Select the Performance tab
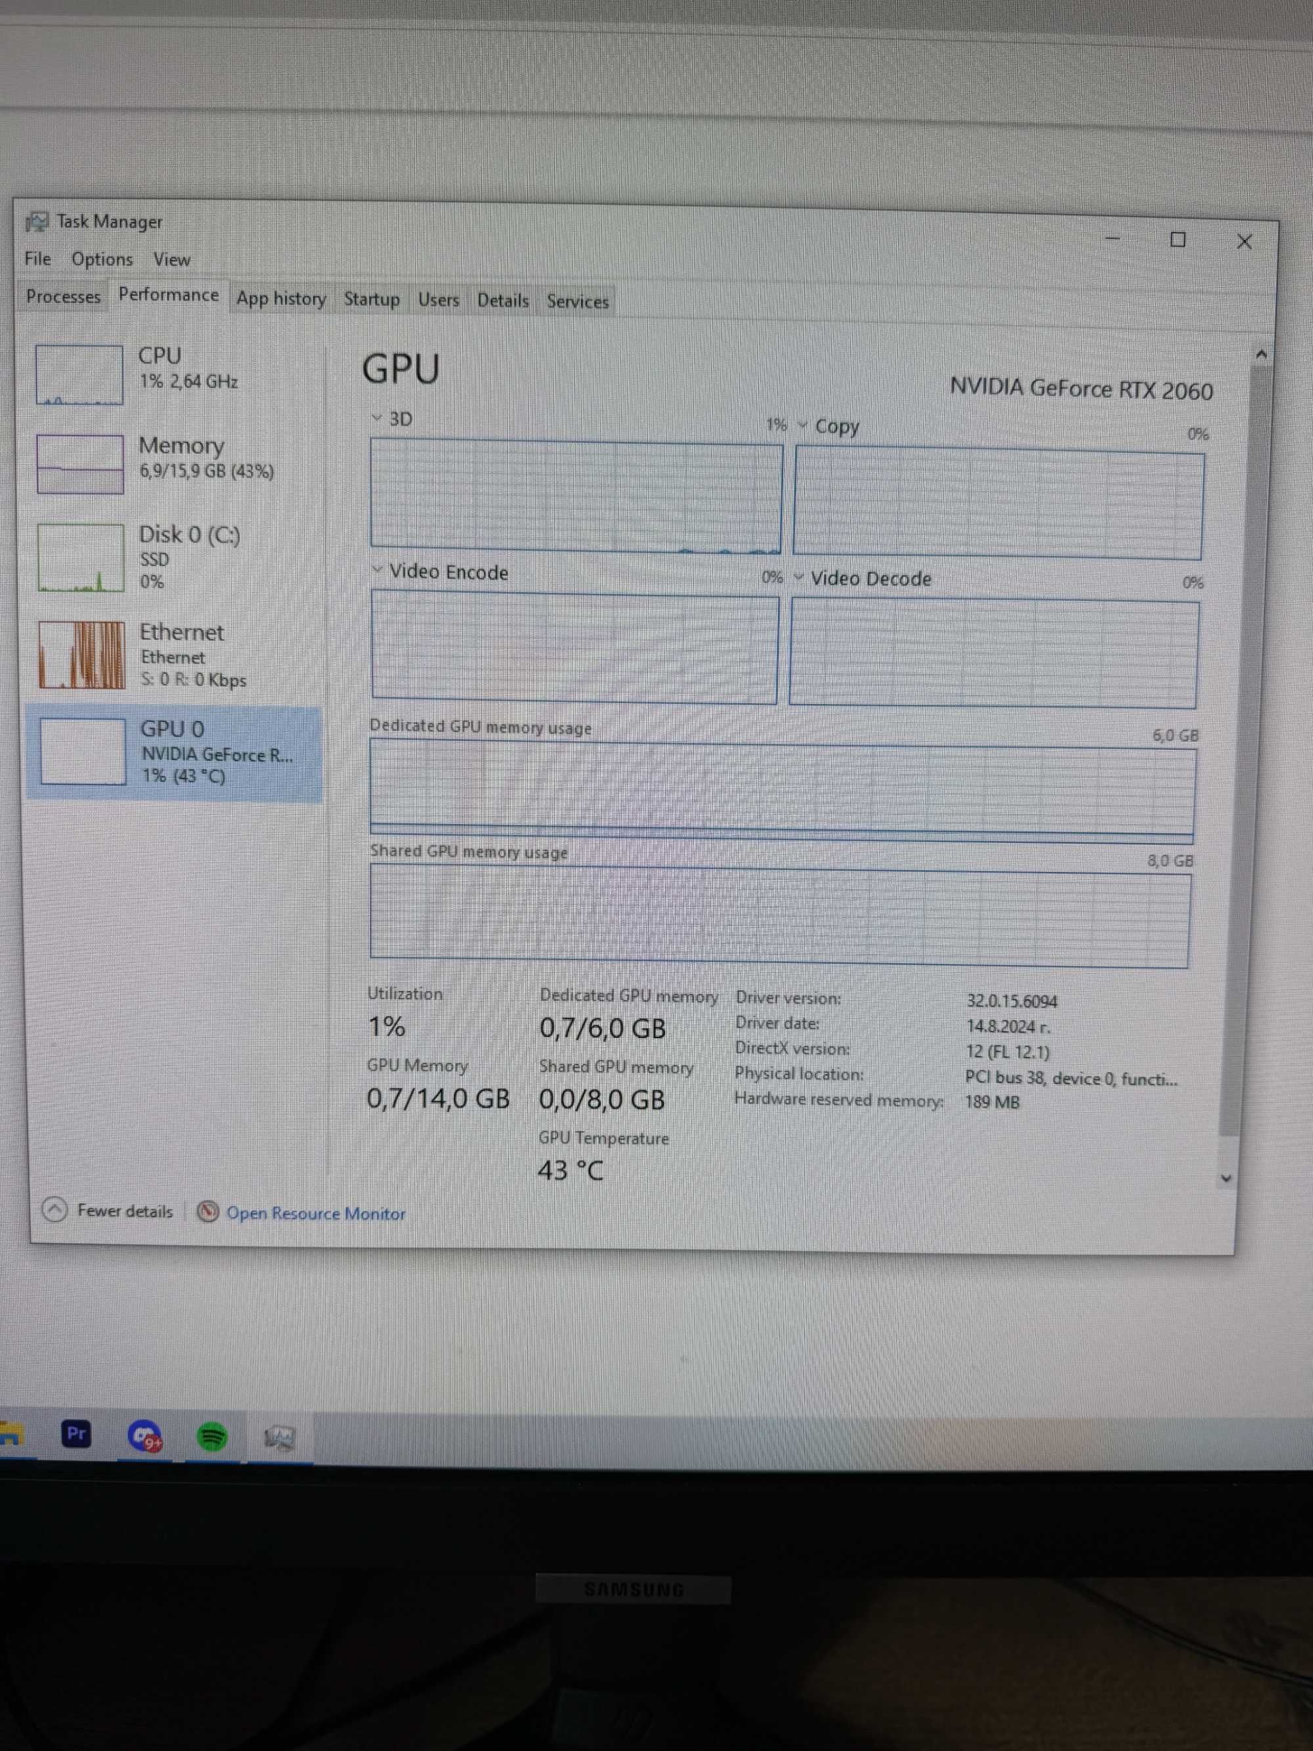 [x=169, y=295]
